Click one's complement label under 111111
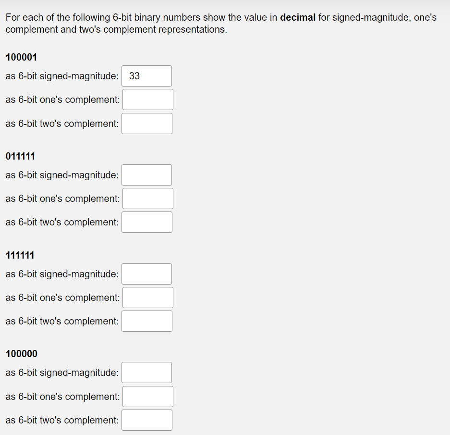This screenshot has width=450, height=435. coord(62,298)
